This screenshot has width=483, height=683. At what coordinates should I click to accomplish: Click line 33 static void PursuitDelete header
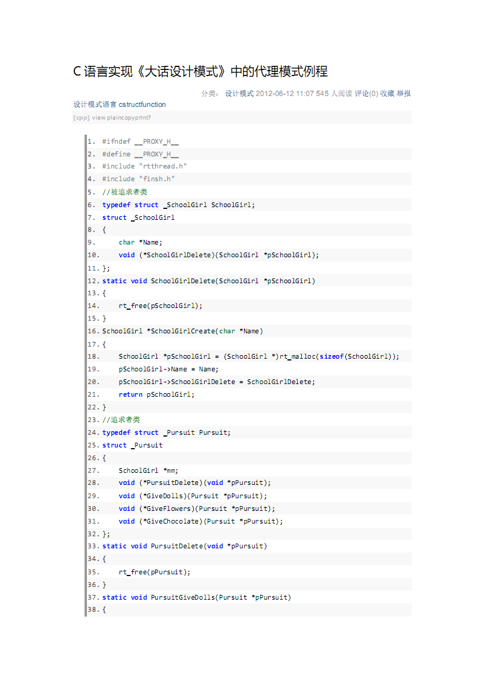185,547
